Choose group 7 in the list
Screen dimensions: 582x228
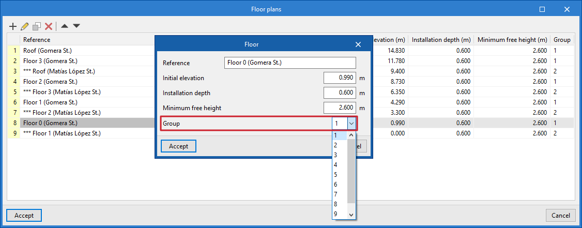[335, 194]
